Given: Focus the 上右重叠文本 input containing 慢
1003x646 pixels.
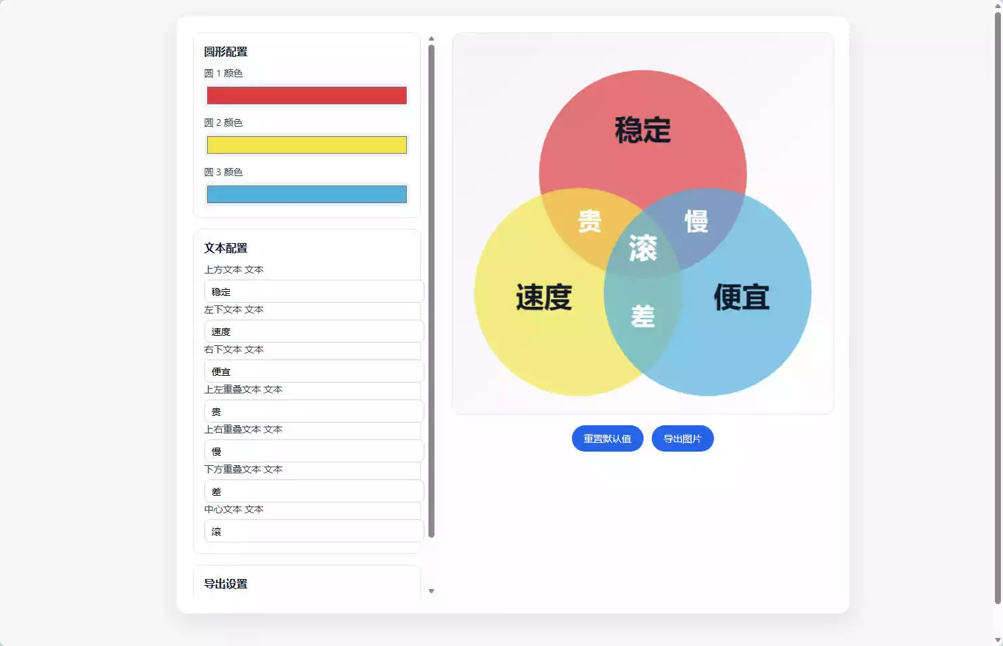Looking at the screenshot, I should pos(314,451).
